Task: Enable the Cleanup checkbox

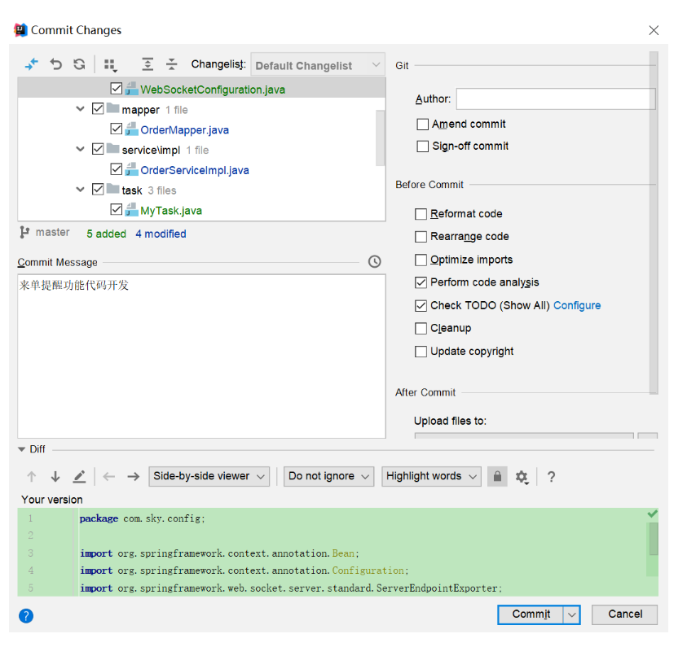Action: [x=421, y=328]
